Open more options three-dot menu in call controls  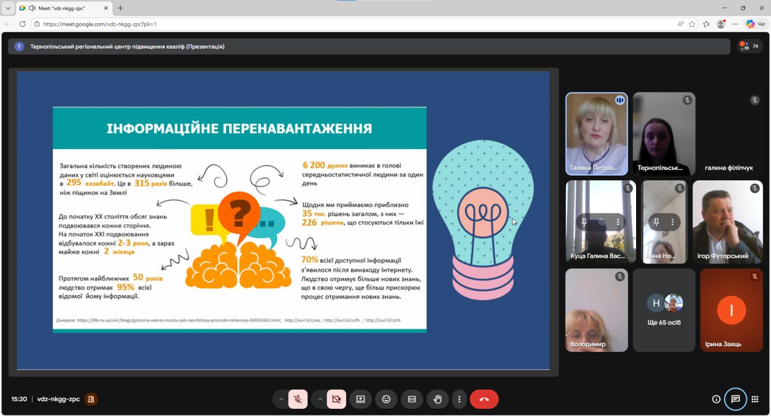pos(459,399)
